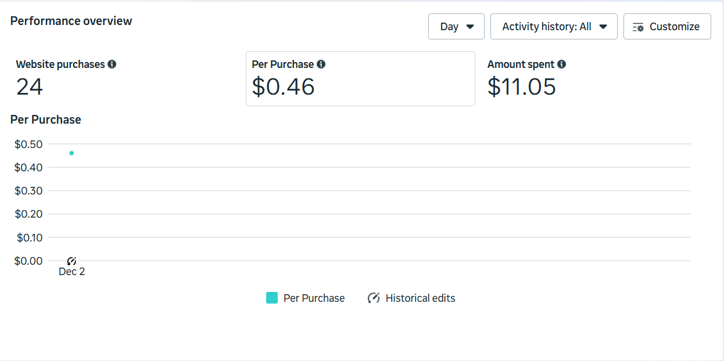Screen dimensions: 724x361
Task: Open the Day time breakdown dropdown
Action: coord(456,27)
